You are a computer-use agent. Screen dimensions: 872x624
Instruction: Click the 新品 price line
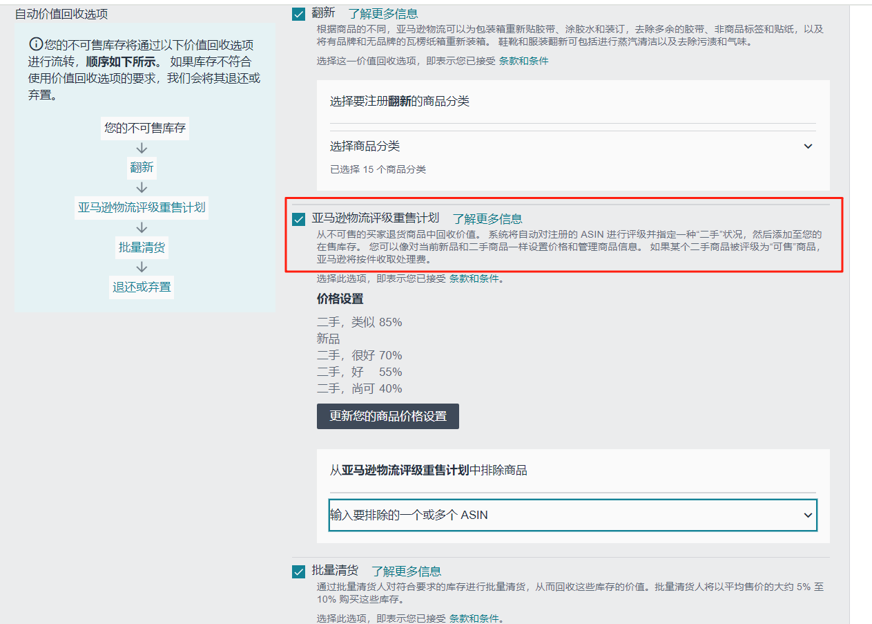coord(329,339)
